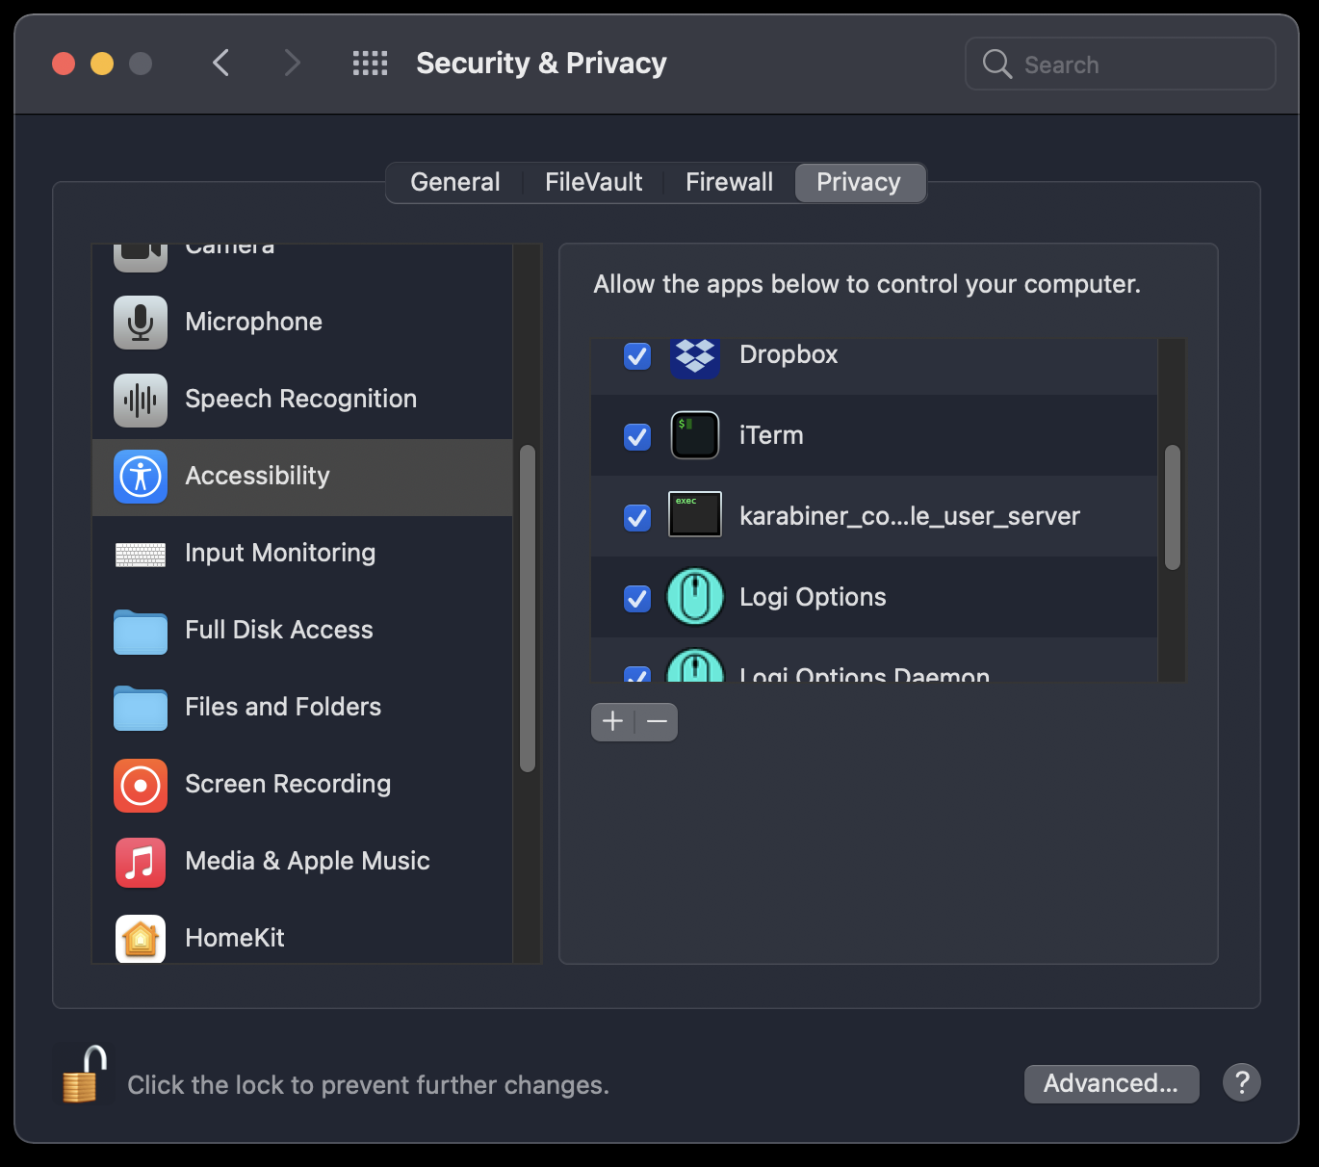Click the Advanced... button
The height and width of the screenshot is (1167, 1319).
[x=1111, y=1083]
